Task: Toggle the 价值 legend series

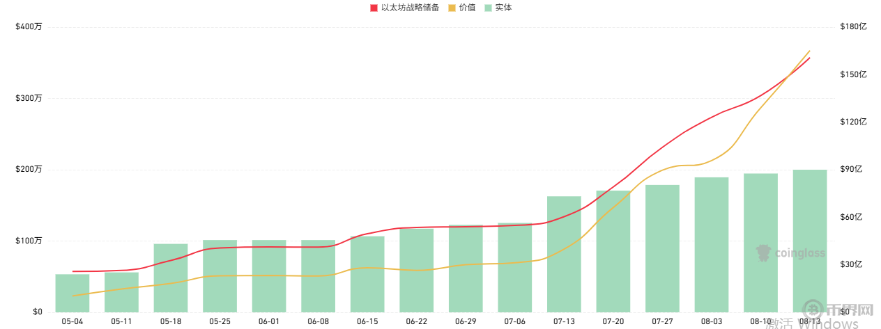Action: [x=461, y=8]
